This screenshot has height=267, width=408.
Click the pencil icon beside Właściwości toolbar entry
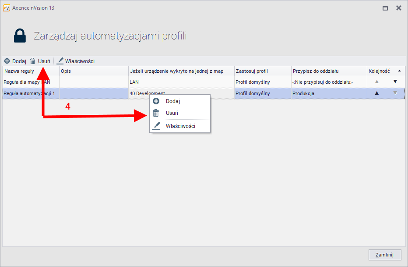(60, 61)
